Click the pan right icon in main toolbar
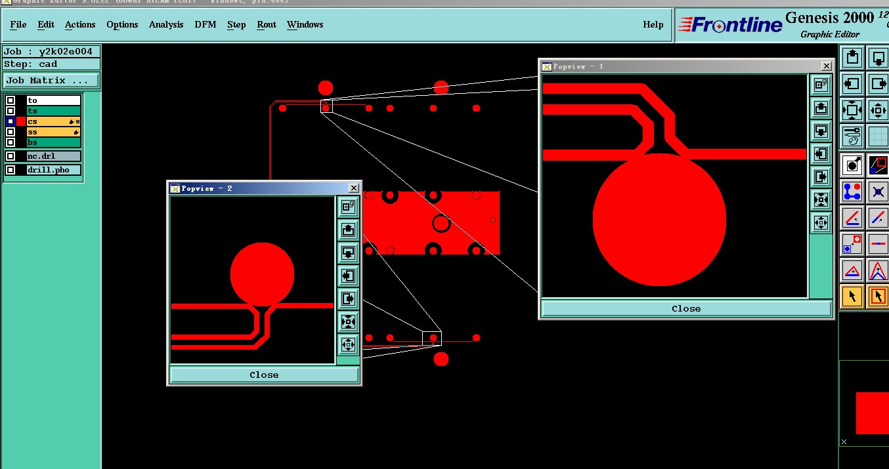Viewport: 889px width, 469px height. point(878,84)
